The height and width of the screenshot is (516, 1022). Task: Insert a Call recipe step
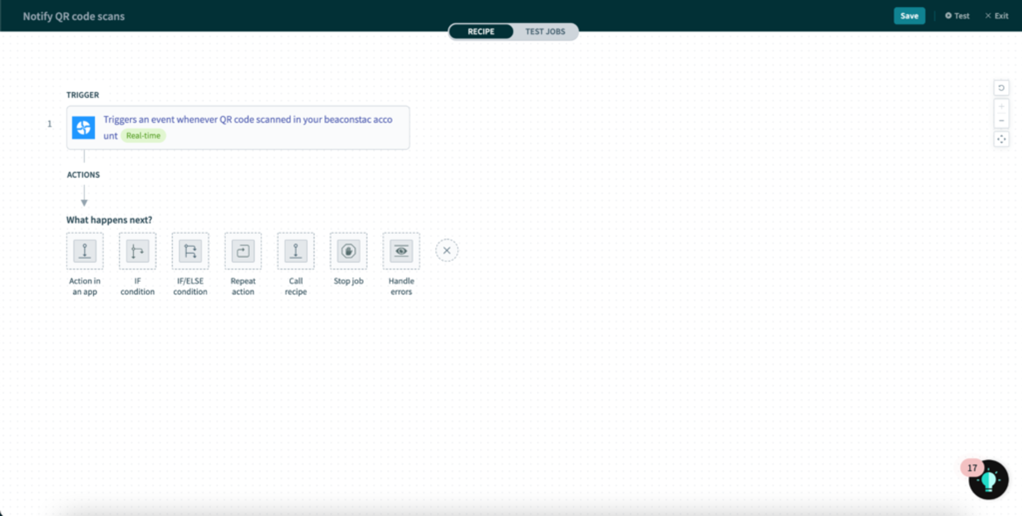pyautogui.click(x=296, y=251)
